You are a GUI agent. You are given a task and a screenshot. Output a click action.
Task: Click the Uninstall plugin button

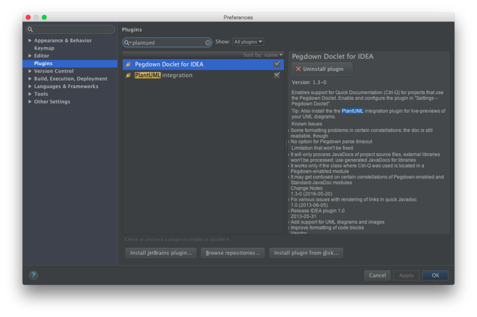pyautogui.click(x=322, y=69)
